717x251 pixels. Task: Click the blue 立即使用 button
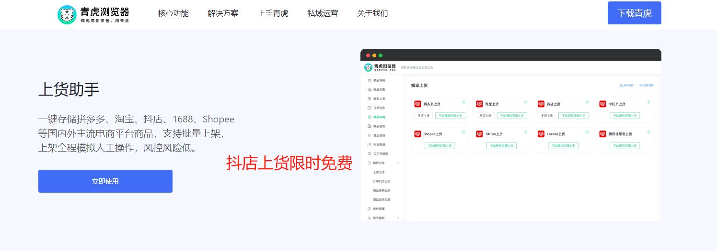(x=105, y=181)
